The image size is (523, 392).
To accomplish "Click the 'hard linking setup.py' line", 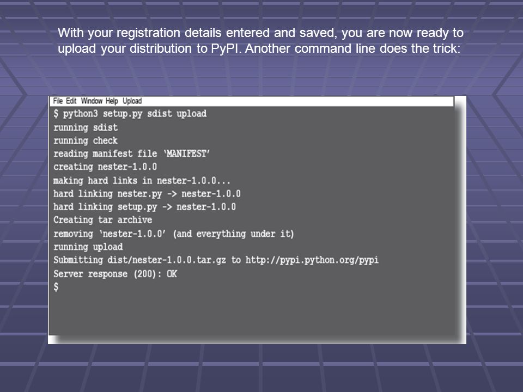I will tap(144, 207).
